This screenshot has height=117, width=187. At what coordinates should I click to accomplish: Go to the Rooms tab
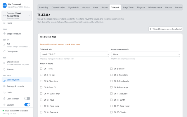tap(105, 7)
